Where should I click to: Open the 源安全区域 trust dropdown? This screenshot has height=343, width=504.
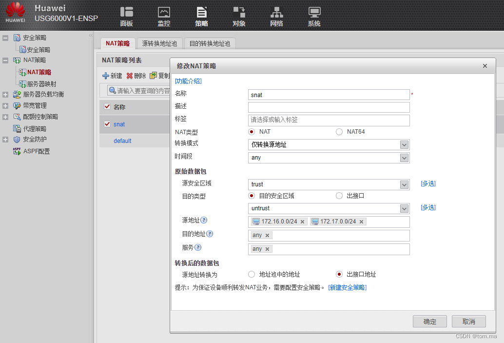[405, 185]
